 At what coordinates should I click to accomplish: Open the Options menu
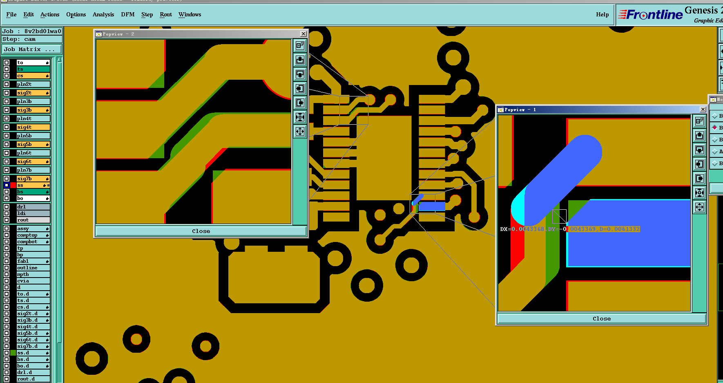pos(76,14)
